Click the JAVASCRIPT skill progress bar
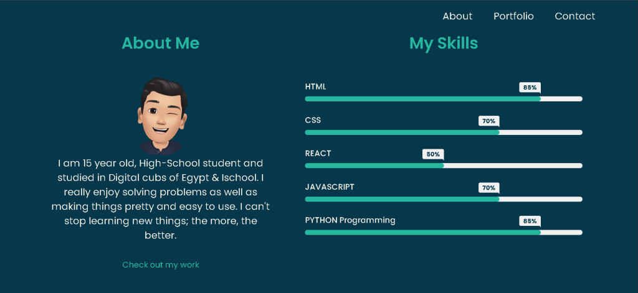 tap(443, 199)
